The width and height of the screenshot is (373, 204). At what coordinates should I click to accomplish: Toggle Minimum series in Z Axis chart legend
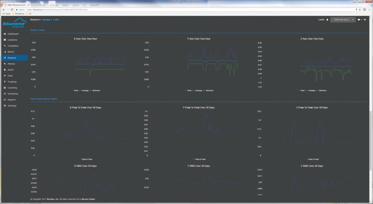[x=321, y=90]
